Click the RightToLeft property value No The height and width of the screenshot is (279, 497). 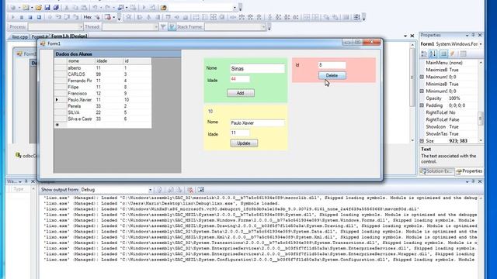pyautogui.click(x=452, y=112)
